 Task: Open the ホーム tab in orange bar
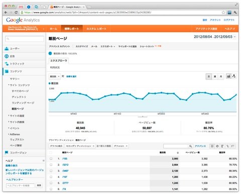click(x=53, y=29)
